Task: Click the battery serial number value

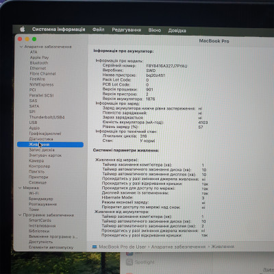Action: [x=166, y=66]
